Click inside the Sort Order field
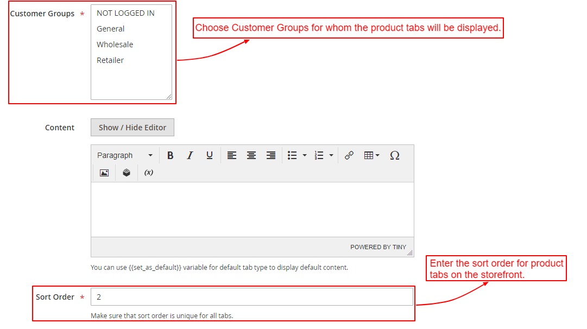Screen dimensions: 587x329 point(250,296)
